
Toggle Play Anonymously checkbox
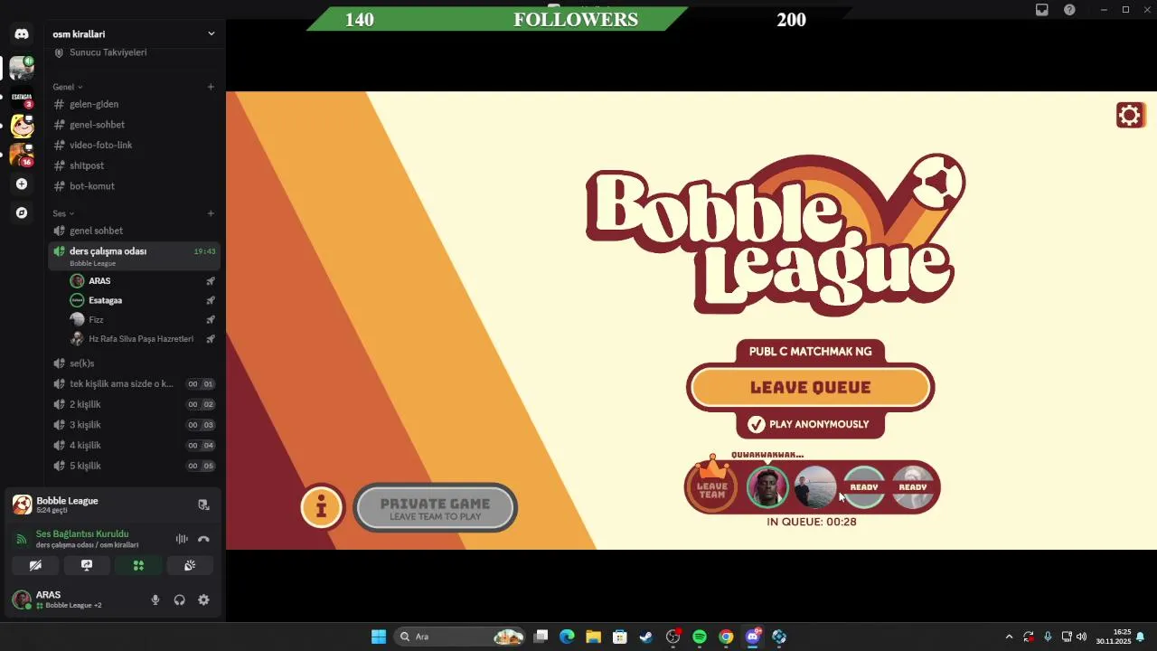(x=757, y=424)
